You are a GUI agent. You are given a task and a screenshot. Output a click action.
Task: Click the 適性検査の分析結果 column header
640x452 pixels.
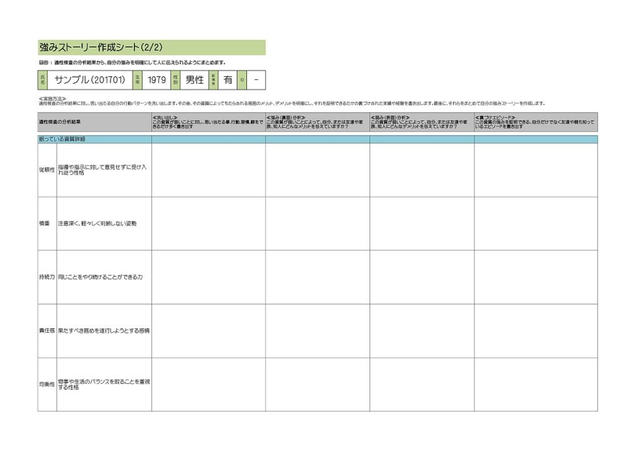95,122
